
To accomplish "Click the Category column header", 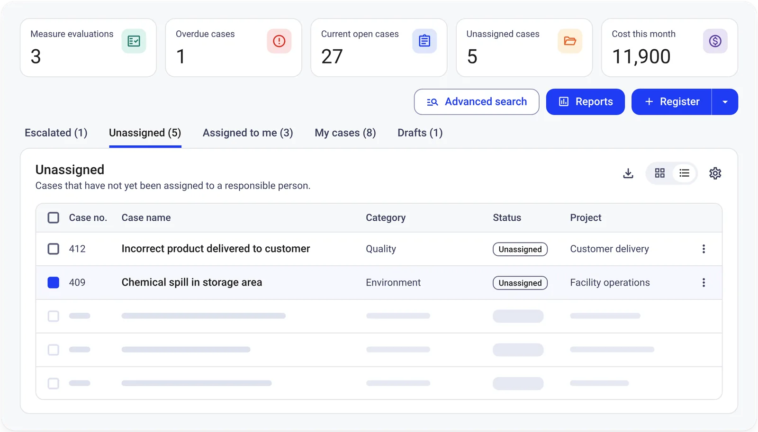I will tap(386, 217).
